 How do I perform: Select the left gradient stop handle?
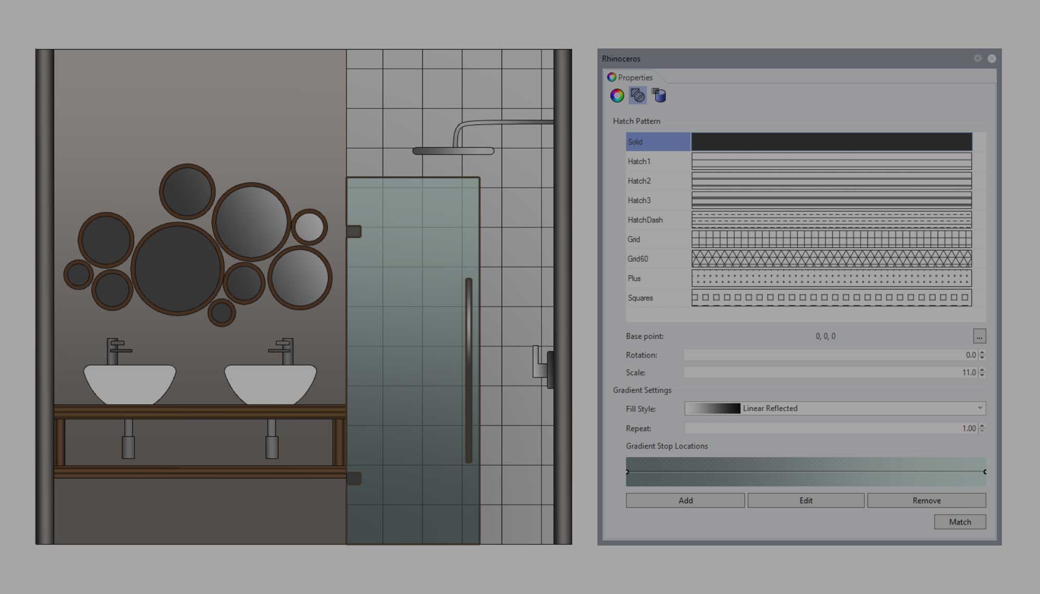[627, 472]
